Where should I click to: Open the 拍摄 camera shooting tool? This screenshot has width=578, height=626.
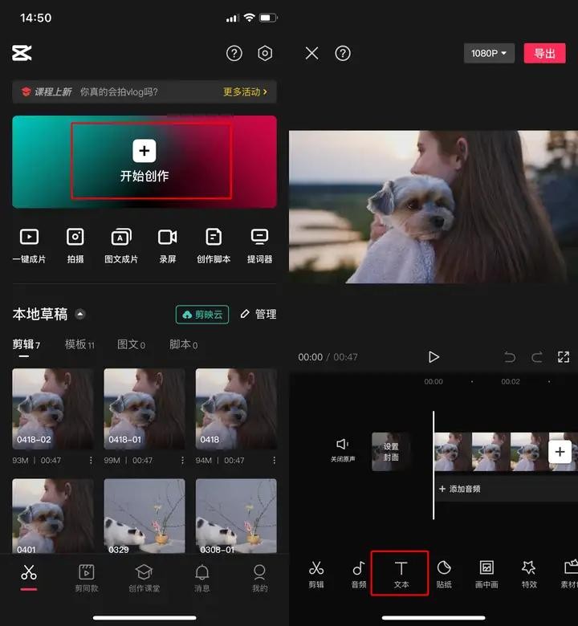[x=75, y=244]
